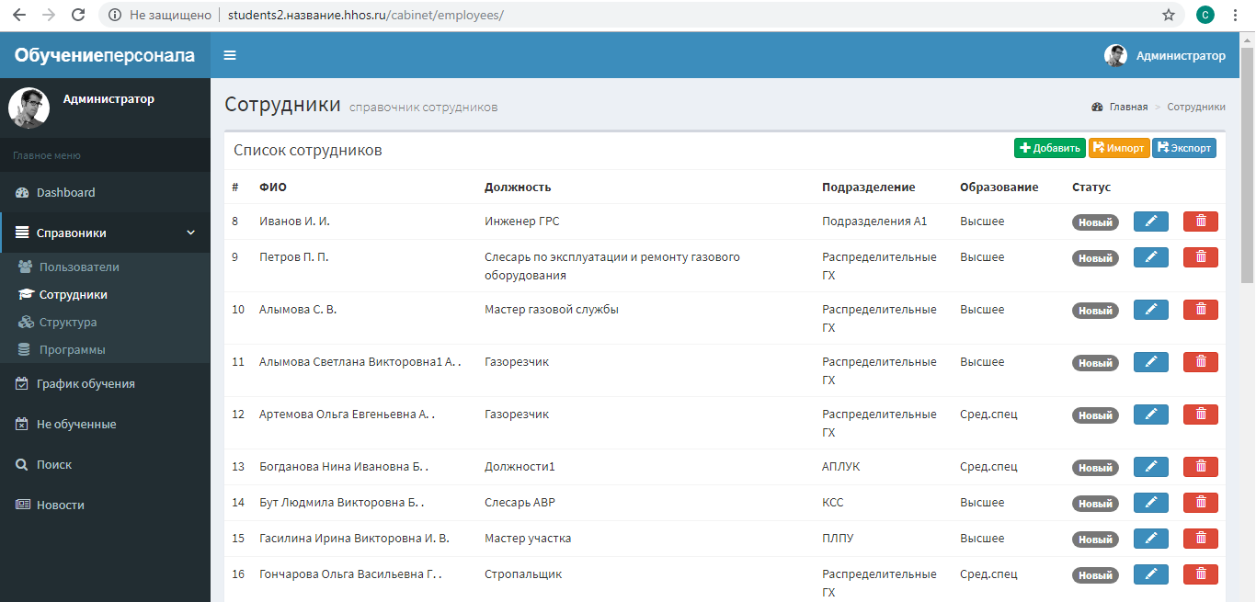Click the Добавить button
Screen dimensions: 1256x602
1050,148
